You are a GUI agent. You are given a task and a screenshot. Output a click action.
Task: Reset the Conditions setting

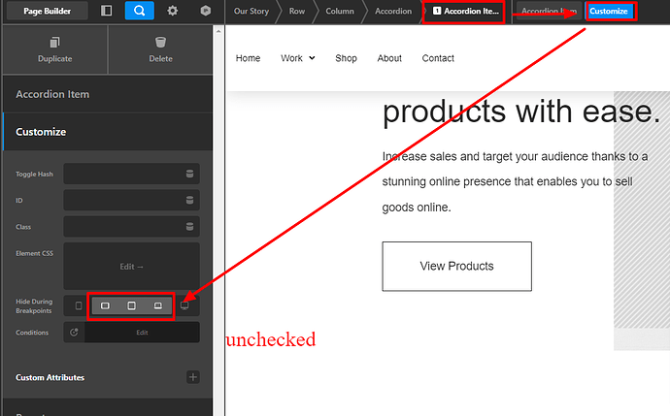tap(74, 332)
